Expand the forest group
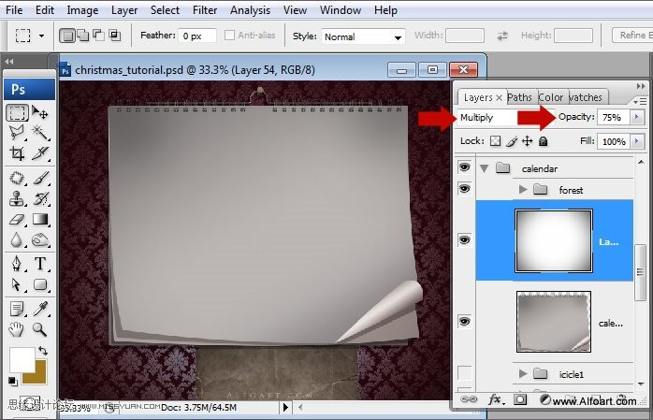Viewport: 653px width, 420px height. pyautogui.click(x=523, y=189)
